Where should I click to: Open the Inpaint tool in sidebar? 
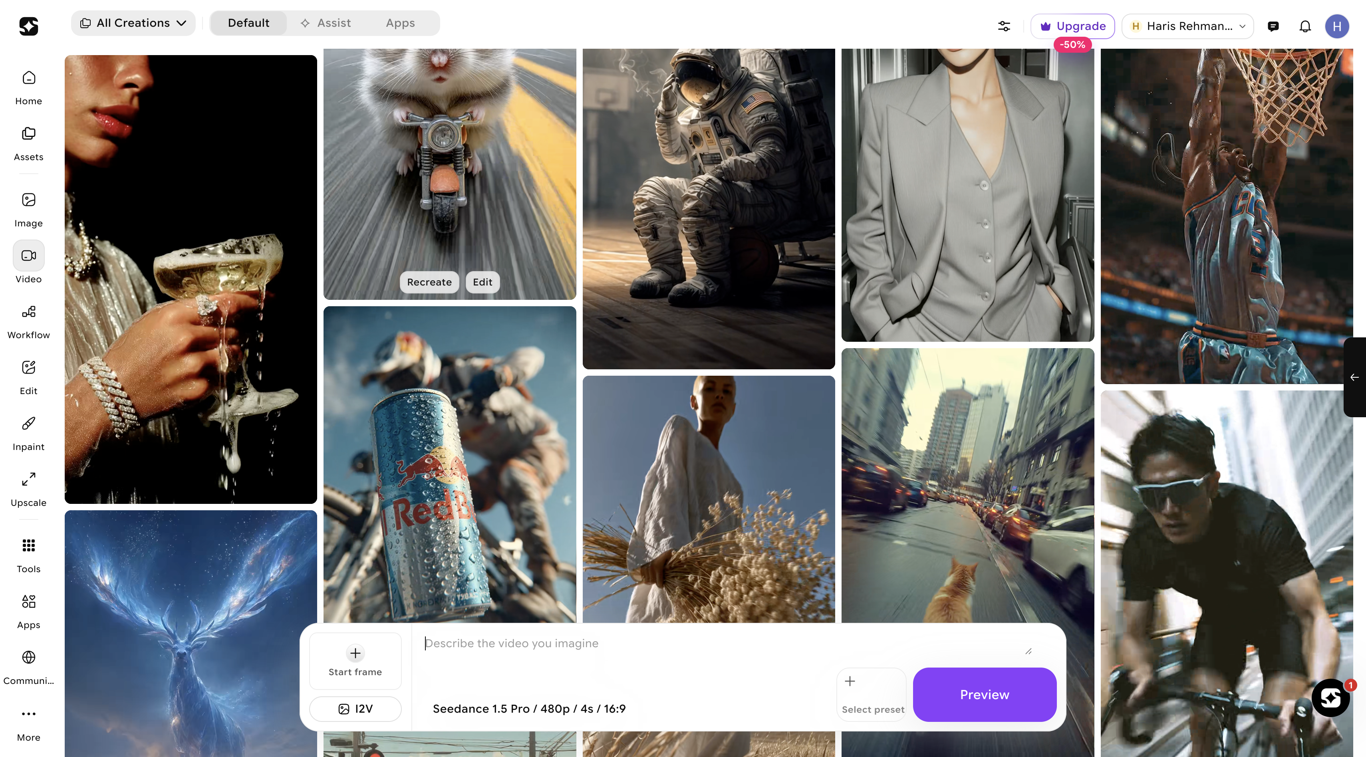[29, 433]
